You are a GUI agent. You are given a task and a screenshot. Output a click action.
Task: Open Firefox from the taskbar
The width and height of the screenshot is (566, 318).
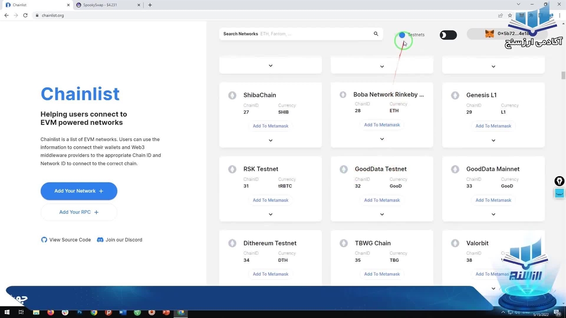point(50,312)
